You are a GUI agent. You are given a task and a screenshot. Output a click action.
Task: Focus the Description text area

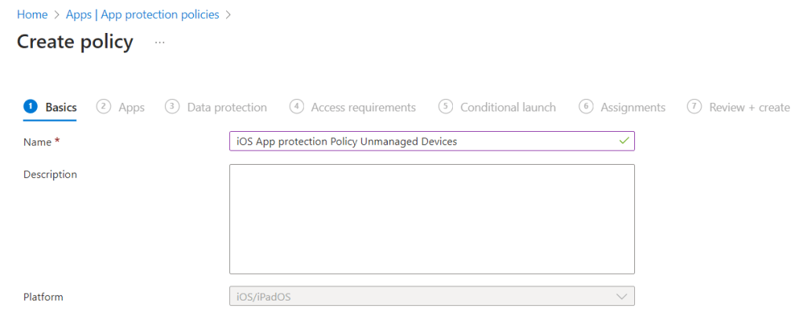[x=432, y=218]
